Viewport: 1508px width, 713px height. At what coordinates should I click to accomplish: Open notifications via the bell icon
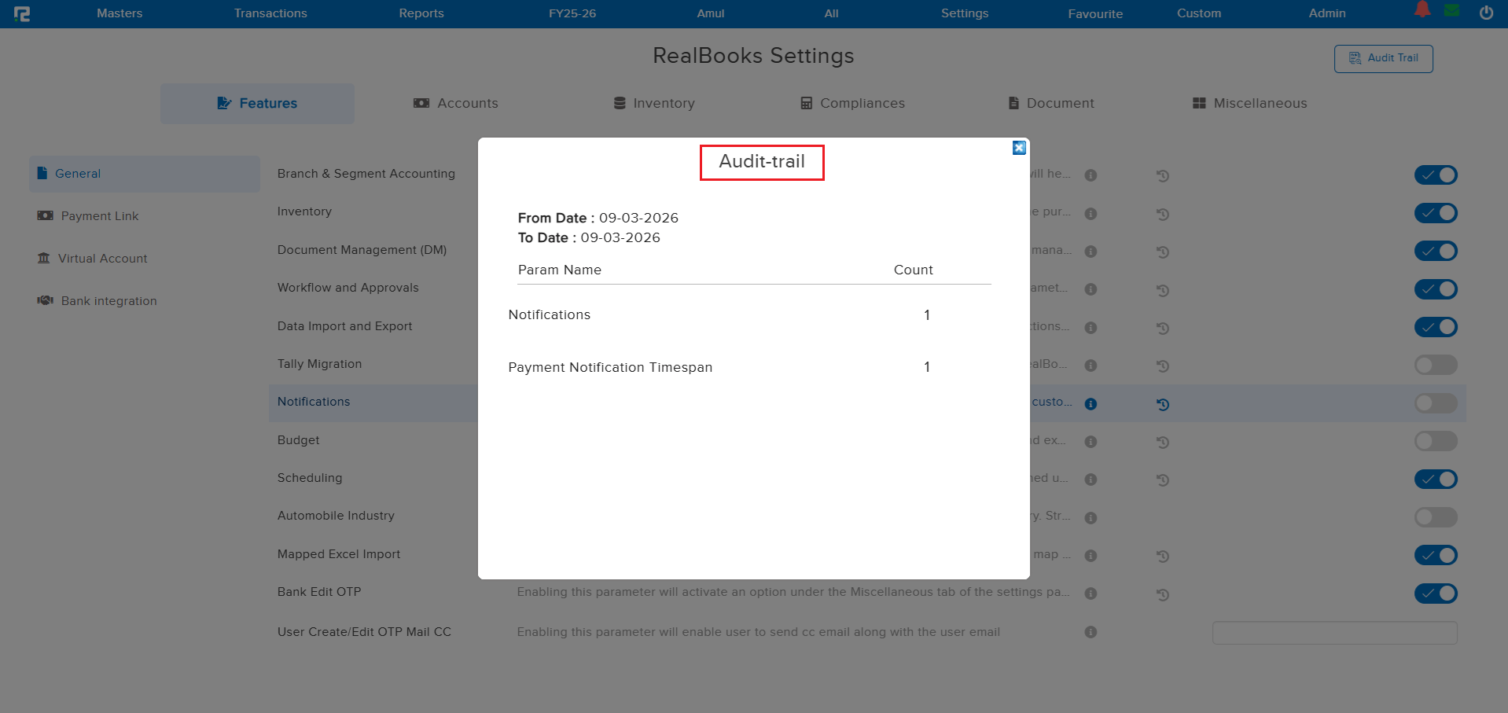coord(1422,11)
